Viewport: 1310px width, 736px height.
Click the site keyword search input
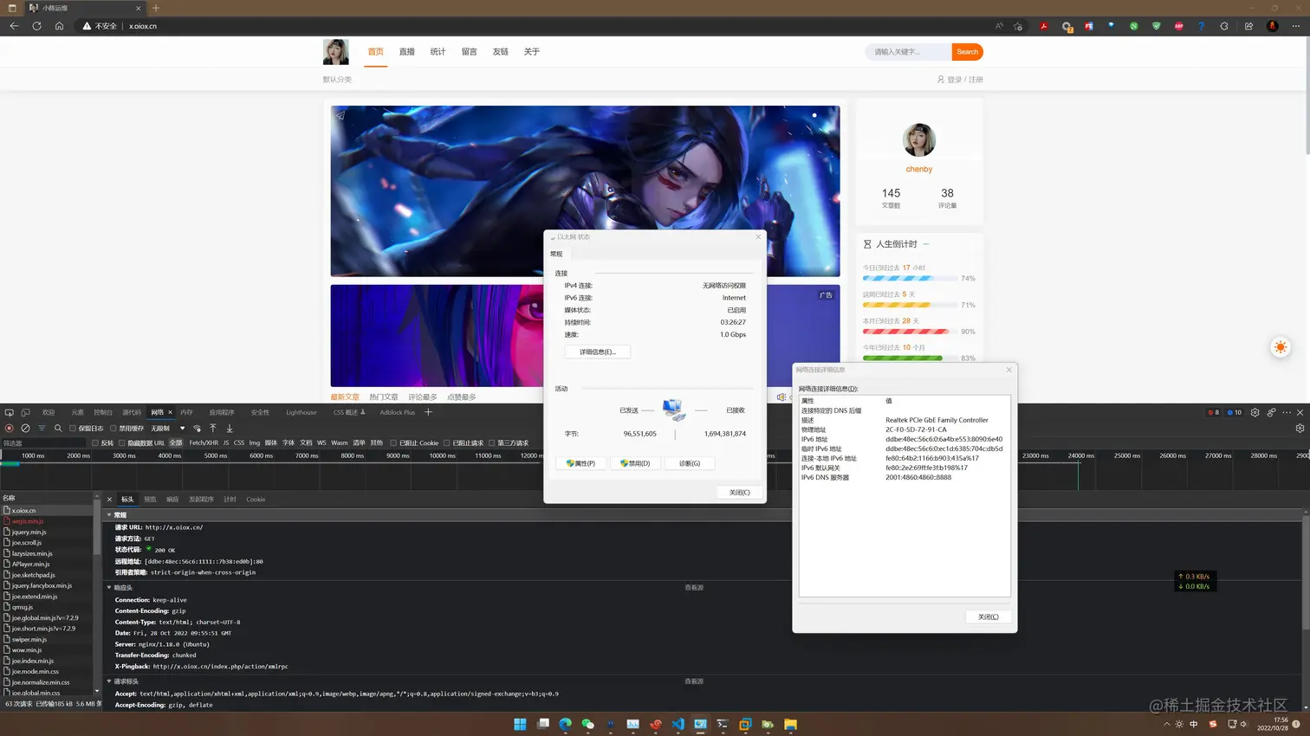tap(910, 52)
